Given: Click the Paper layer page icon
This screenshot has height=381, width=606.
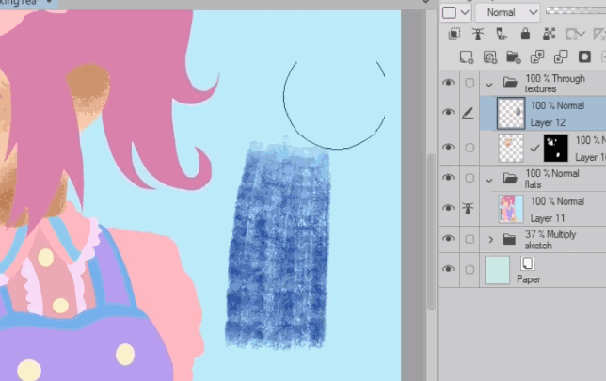Looking at the screenshot, I should [x=527, y=263].
